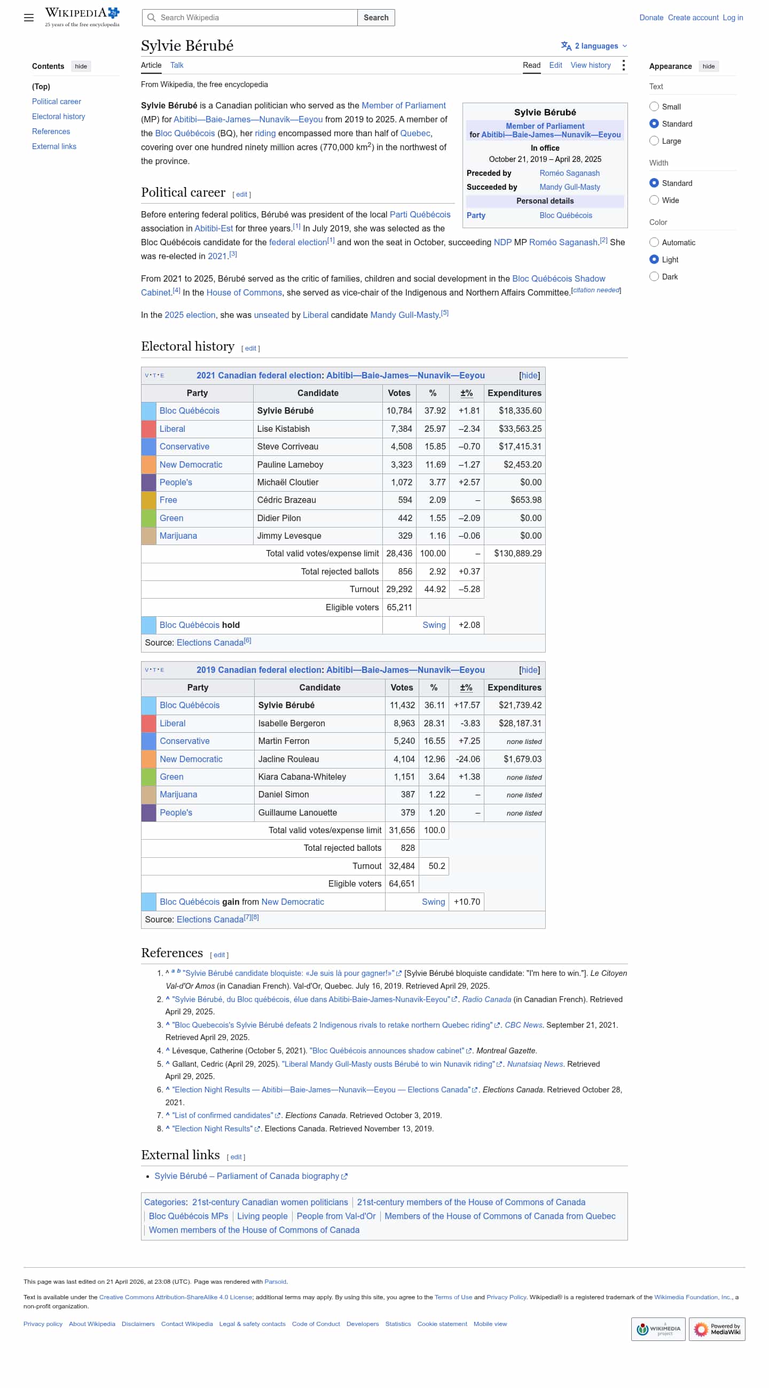Select Large text size

click(x=654, y=141)
